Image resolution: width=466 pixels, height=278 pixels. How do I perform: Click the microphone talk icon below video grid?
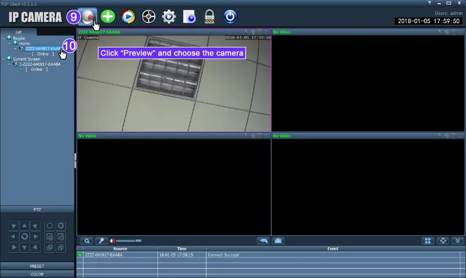[x=101, y=241]
